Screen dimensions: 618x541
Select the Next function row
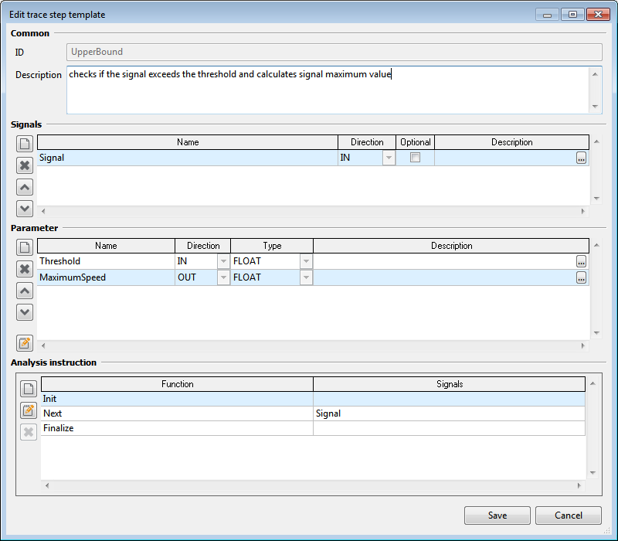tap(313, 413)
